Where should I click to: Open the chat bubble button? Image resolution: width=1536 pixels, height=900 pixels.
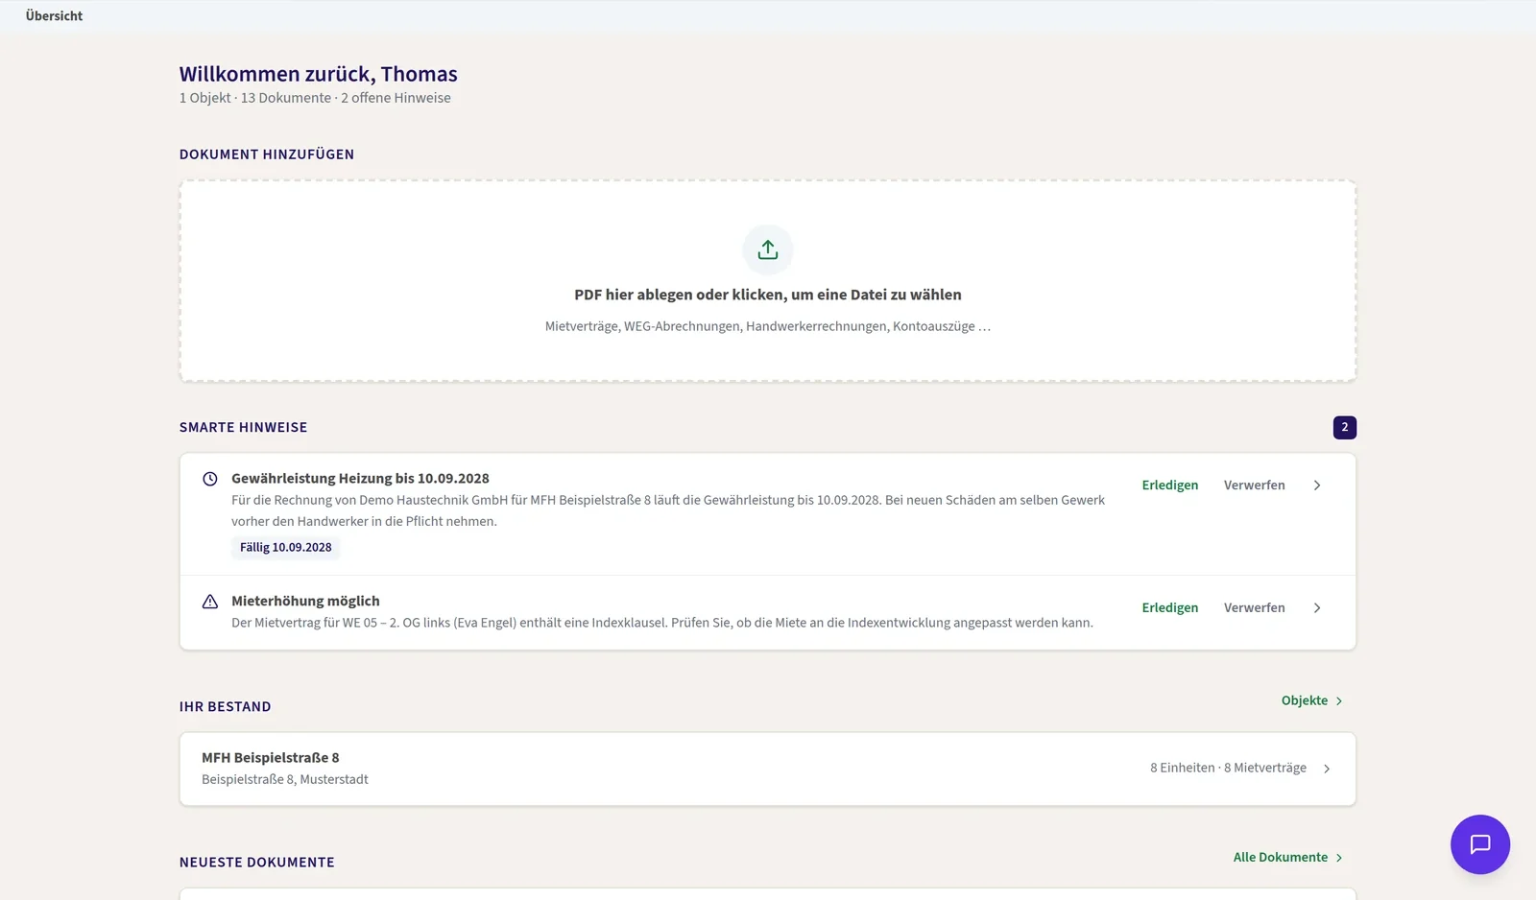coord(1479,844)
